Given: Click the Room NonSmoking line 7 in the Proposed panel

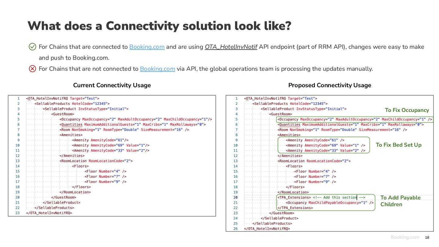Looking at the screenshot, I should (342, 130).
